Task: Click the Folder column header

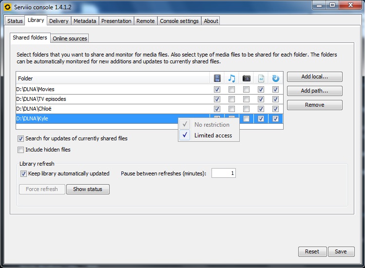Action: click(113, 78)
